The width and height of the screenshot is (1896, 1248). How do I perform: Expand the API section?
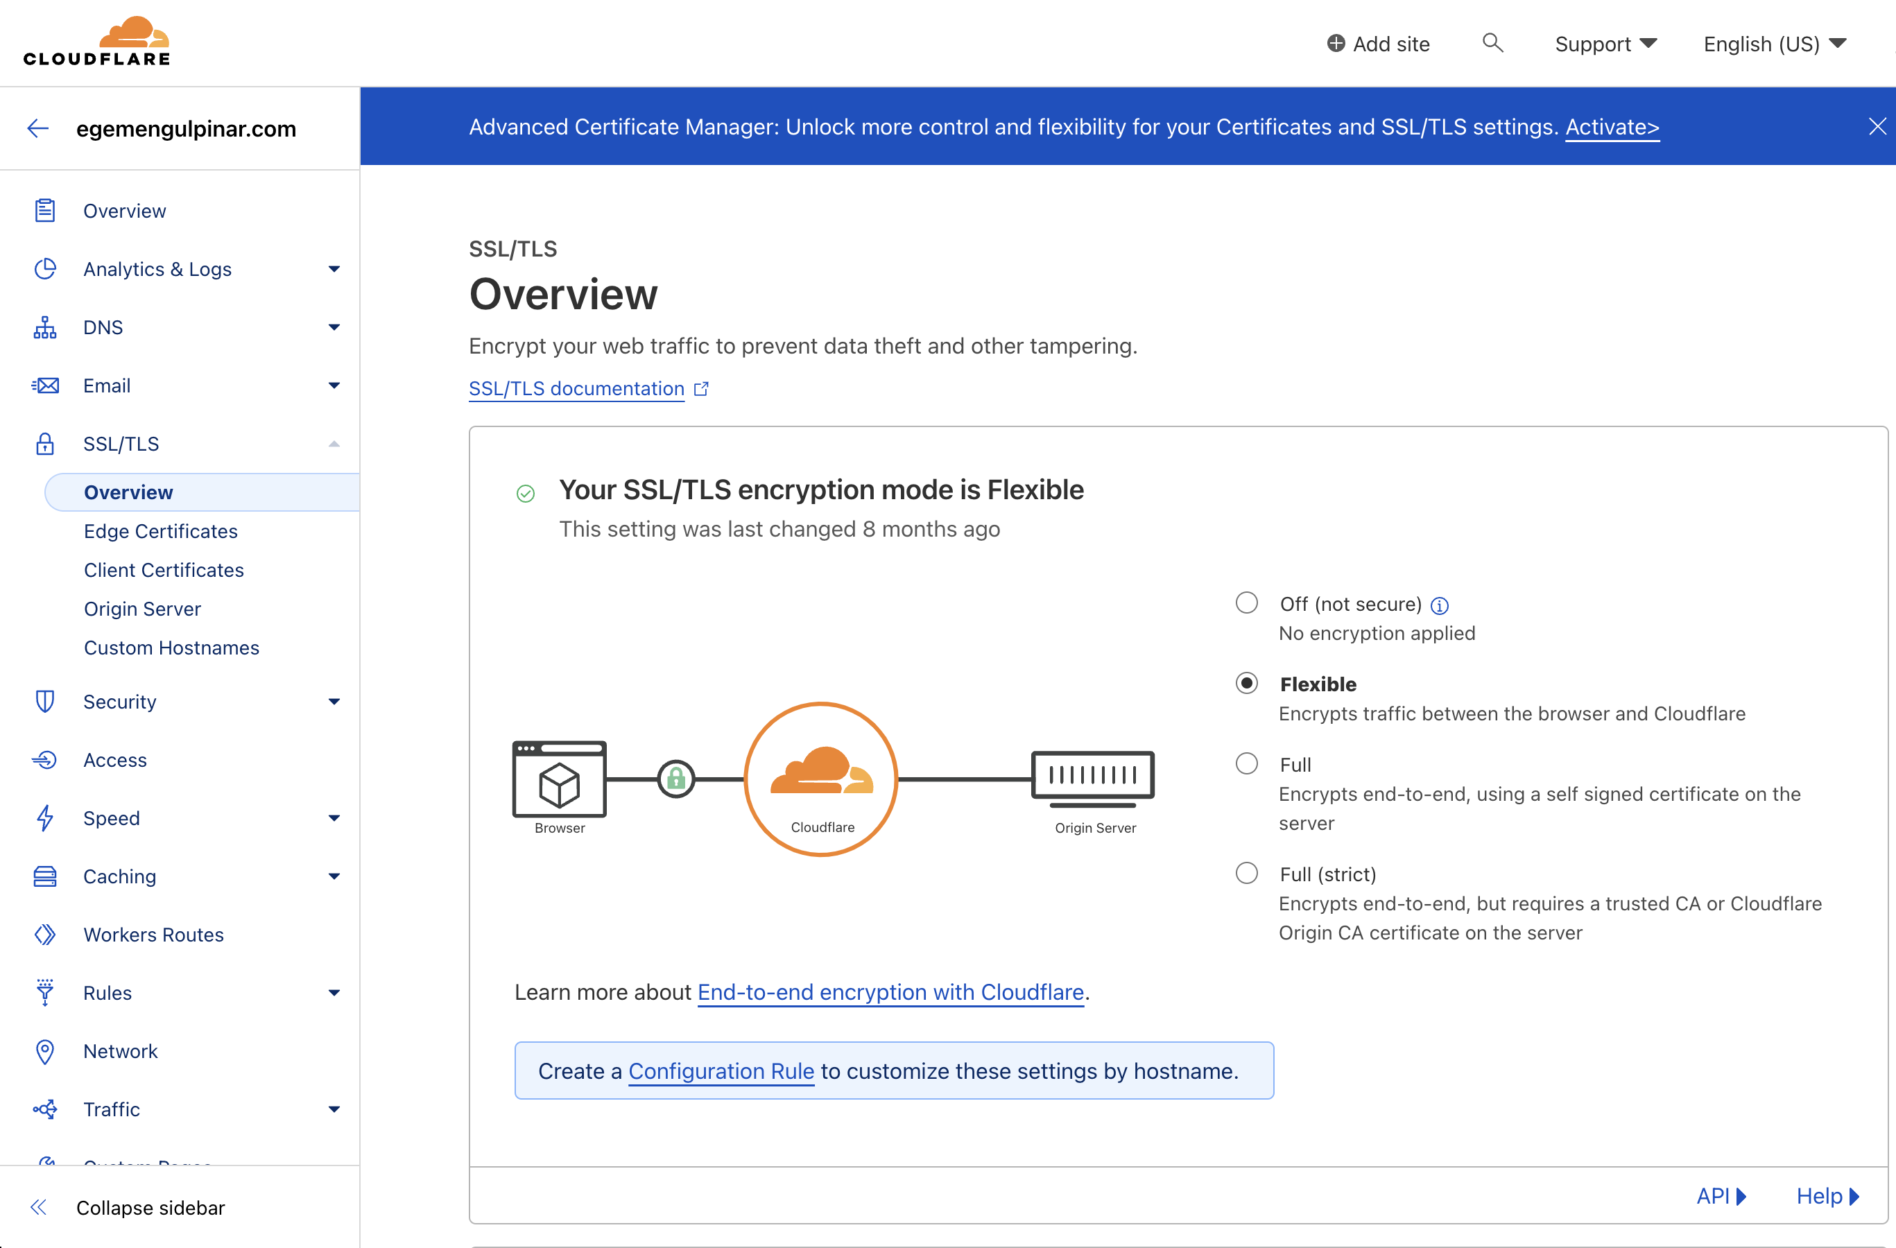click(1721, 1195)
